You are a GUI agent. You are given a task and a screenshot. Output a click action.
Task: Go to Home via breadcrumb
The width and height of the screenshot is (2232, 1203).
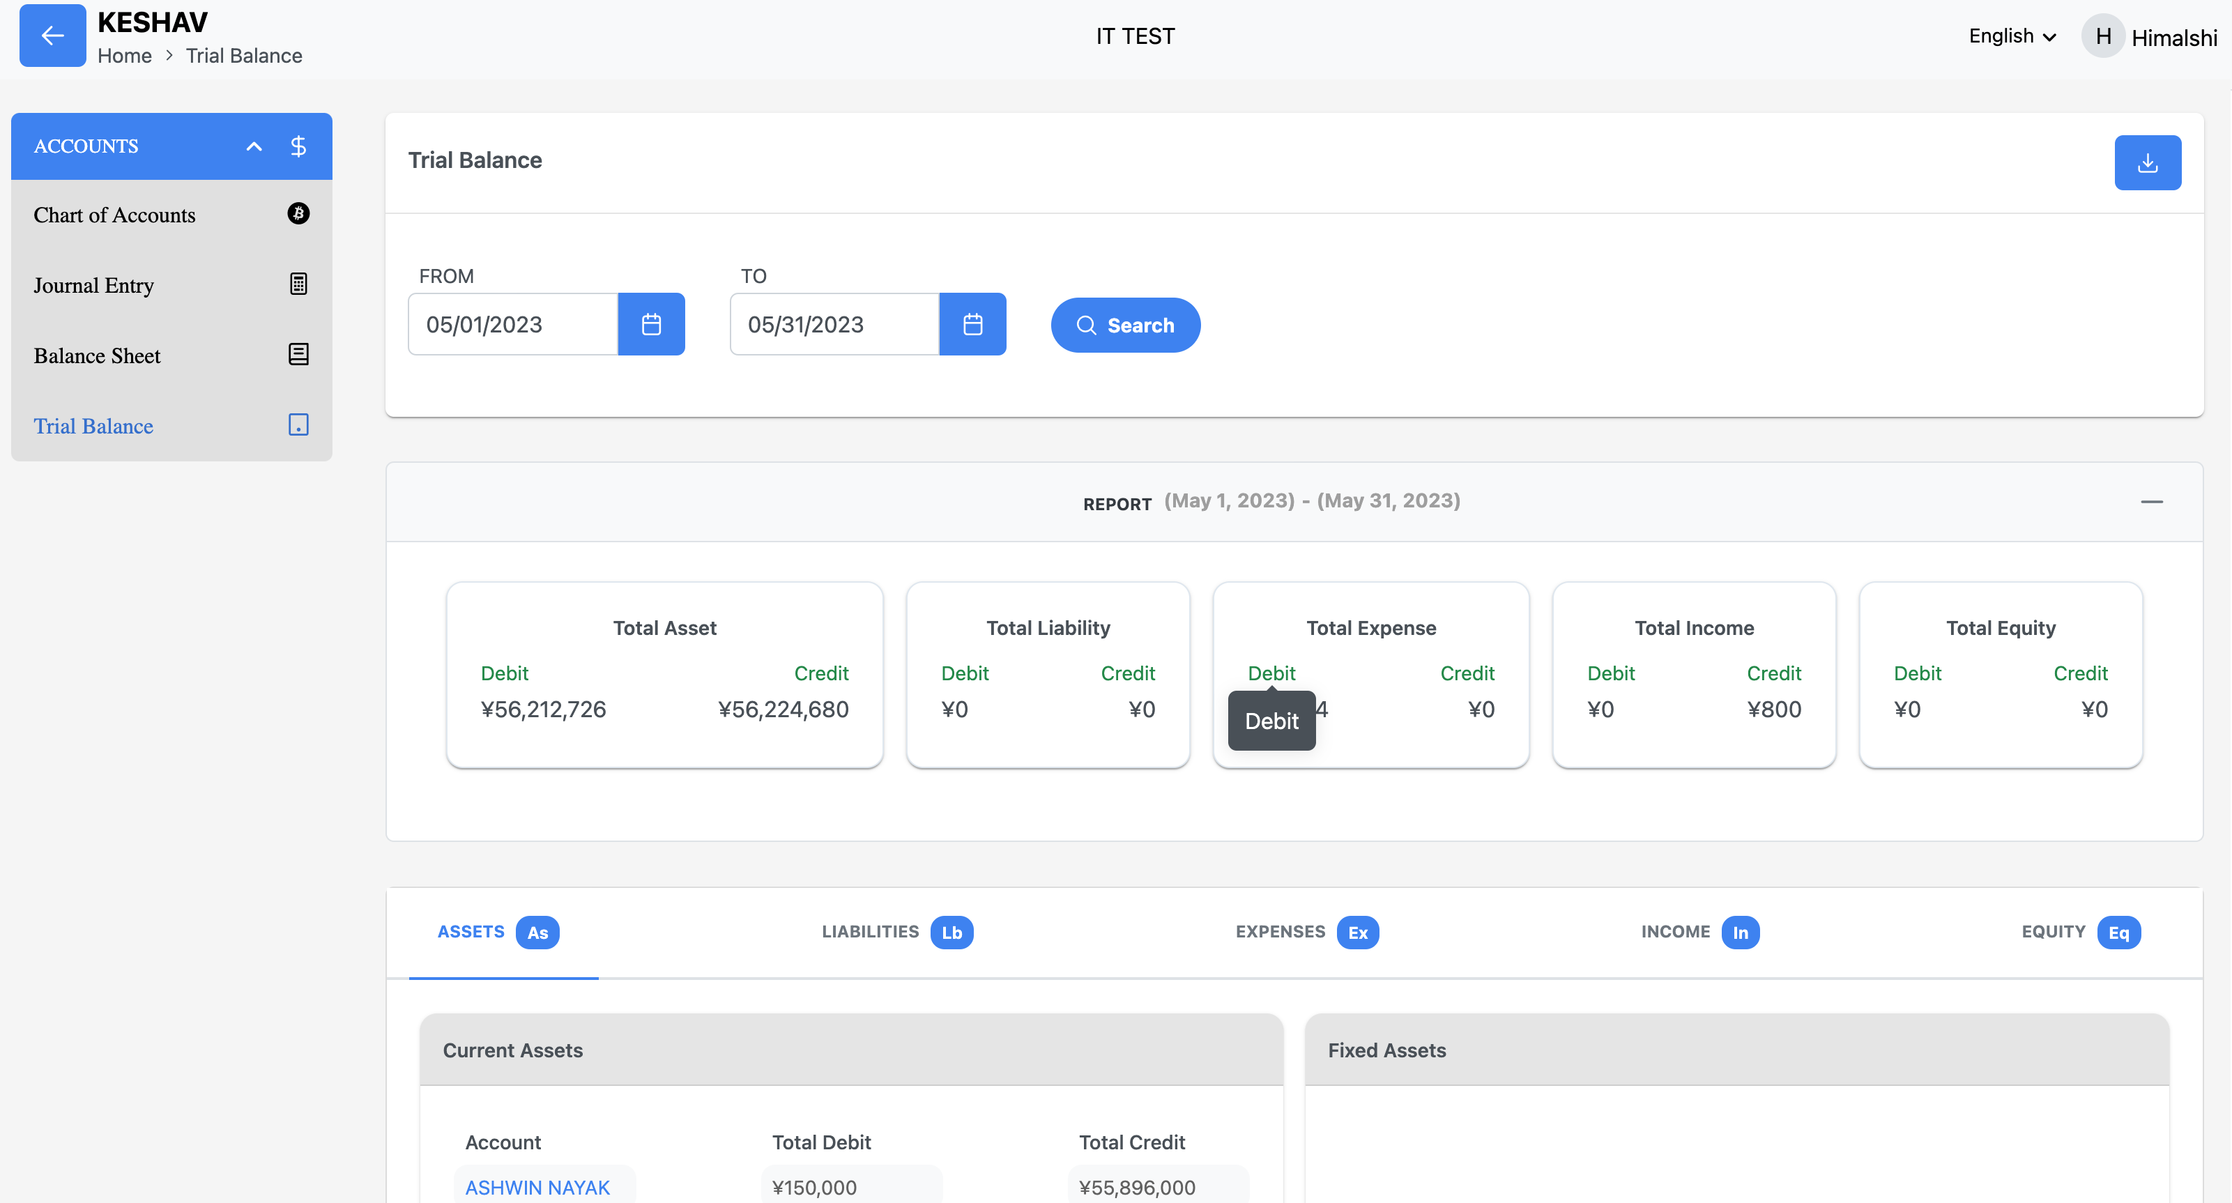click(x=125, y=56)
